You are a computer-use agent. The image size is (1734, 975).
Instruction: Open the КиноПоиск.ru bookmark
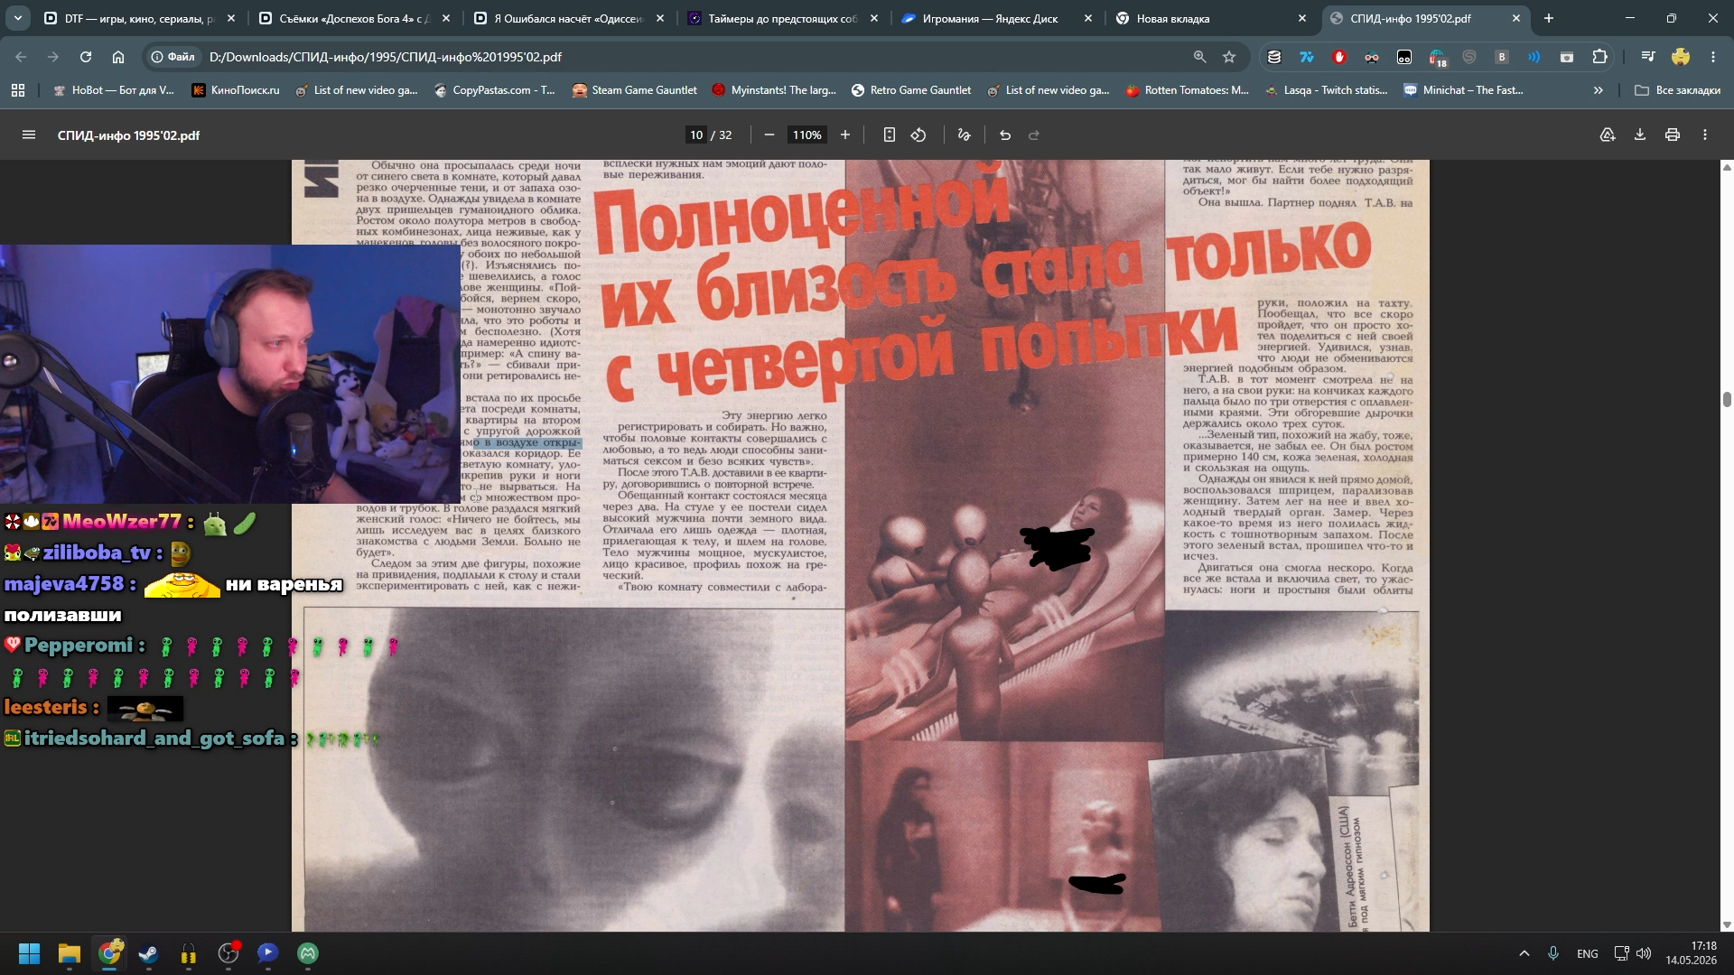point(235,90)
